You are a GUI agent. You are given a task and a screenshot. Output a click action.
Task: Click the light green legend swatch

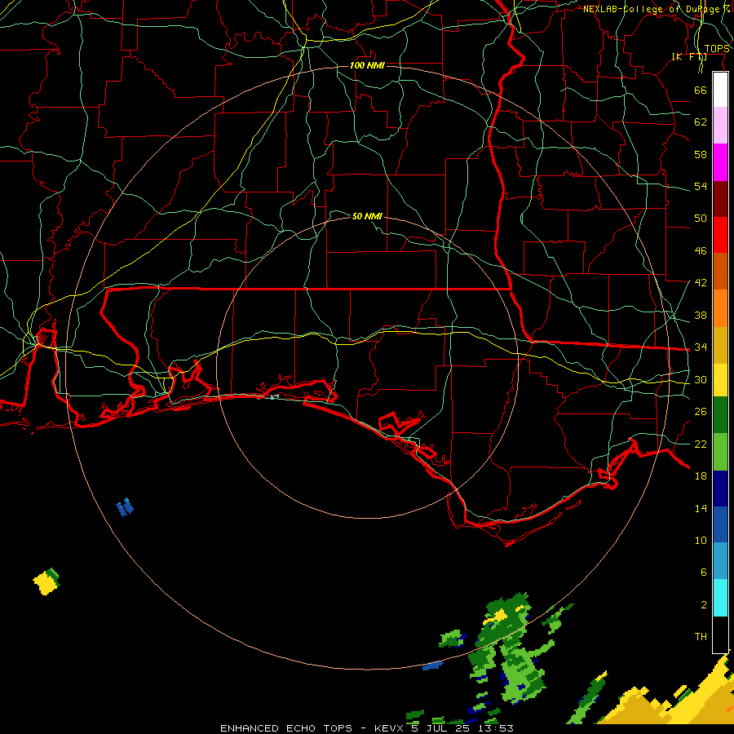(x=720, y=452)
